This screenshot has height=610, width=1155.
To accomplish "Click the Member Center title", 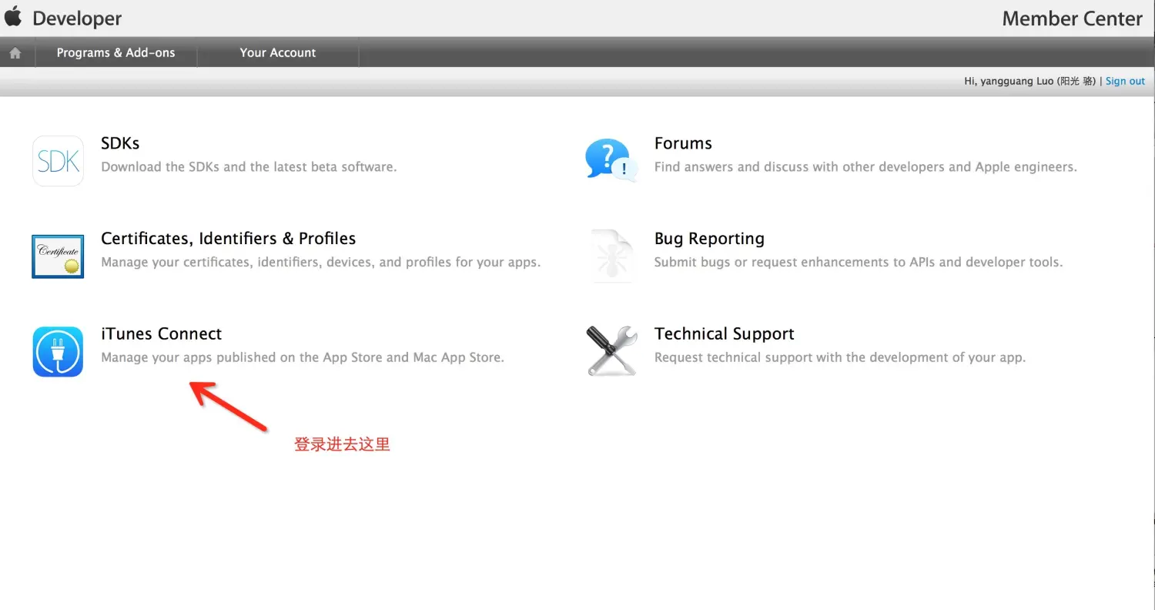I will 1072,19.
